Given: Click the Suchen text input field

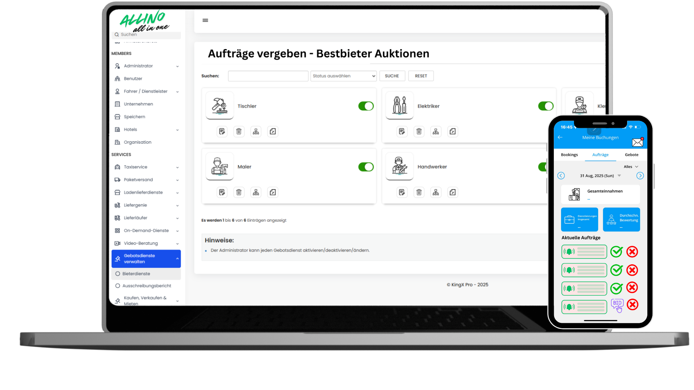Looking at the screenshot, I should 268,76.
